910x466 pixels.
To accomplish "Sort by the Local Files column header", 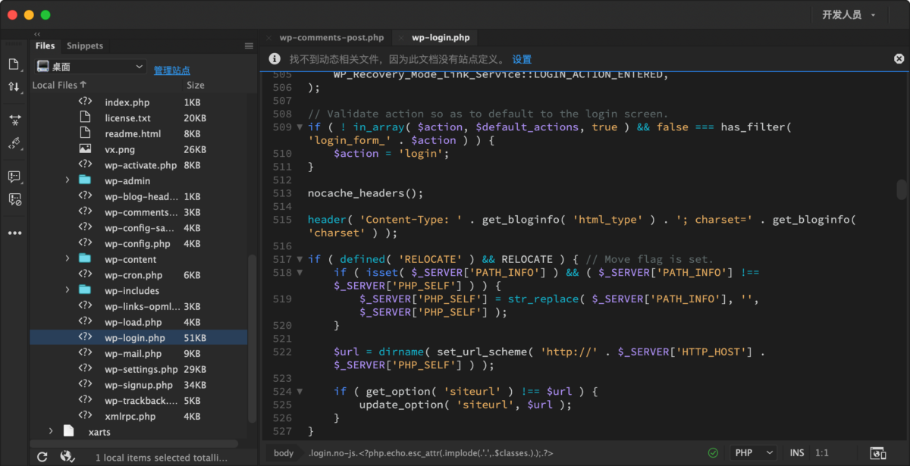I will click(59, 85).
